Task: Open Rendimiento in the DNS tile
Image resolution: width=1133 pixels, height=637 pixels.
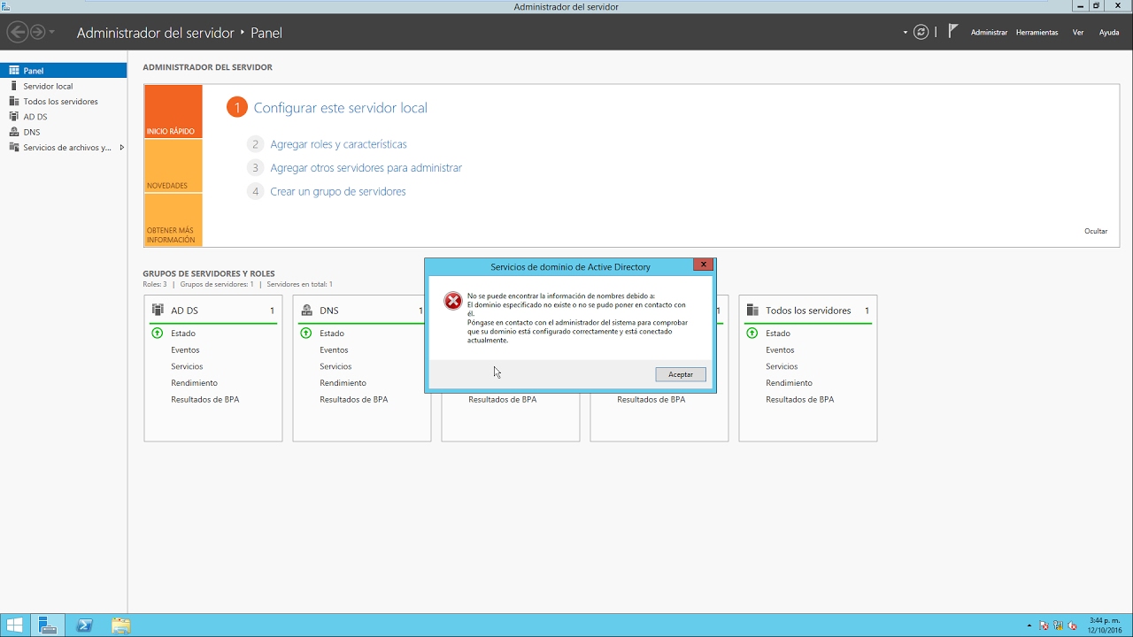Action: (343, 383)
